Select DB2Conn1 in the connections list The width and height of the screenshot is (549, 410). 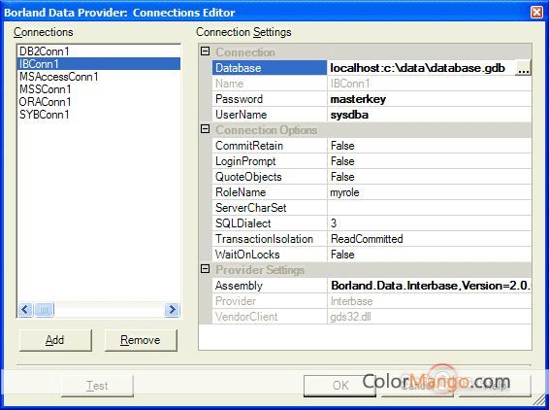click(x=45, y=51)
